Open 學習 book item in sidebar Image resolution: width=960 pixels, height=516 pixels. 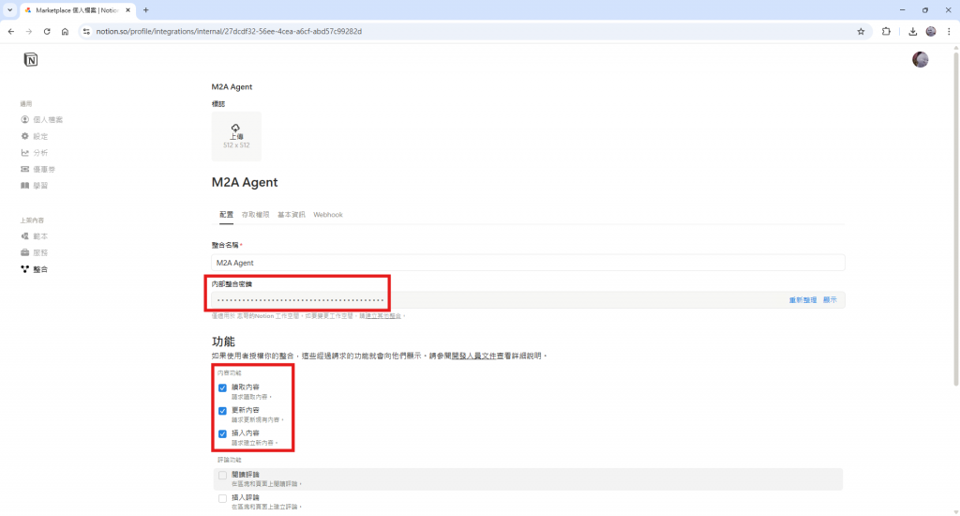tap(35, 186)
